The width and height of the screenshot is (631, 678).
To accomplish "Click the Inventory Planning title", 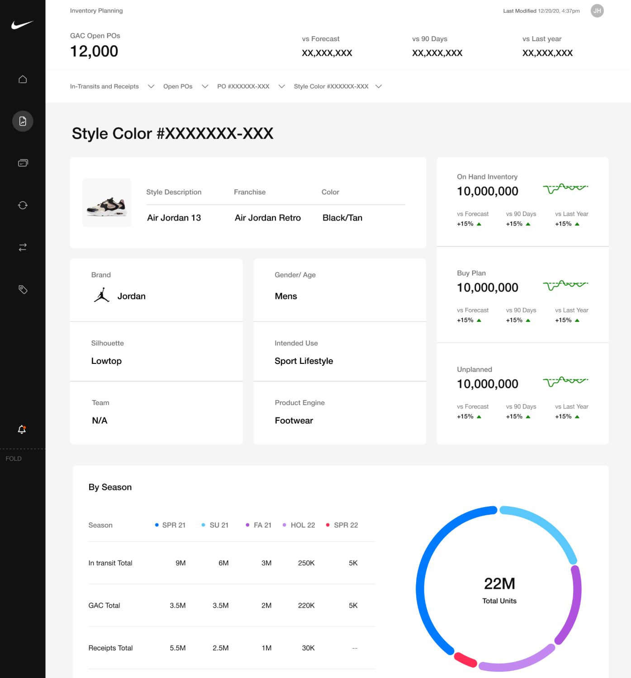I will tap(96, 10).
